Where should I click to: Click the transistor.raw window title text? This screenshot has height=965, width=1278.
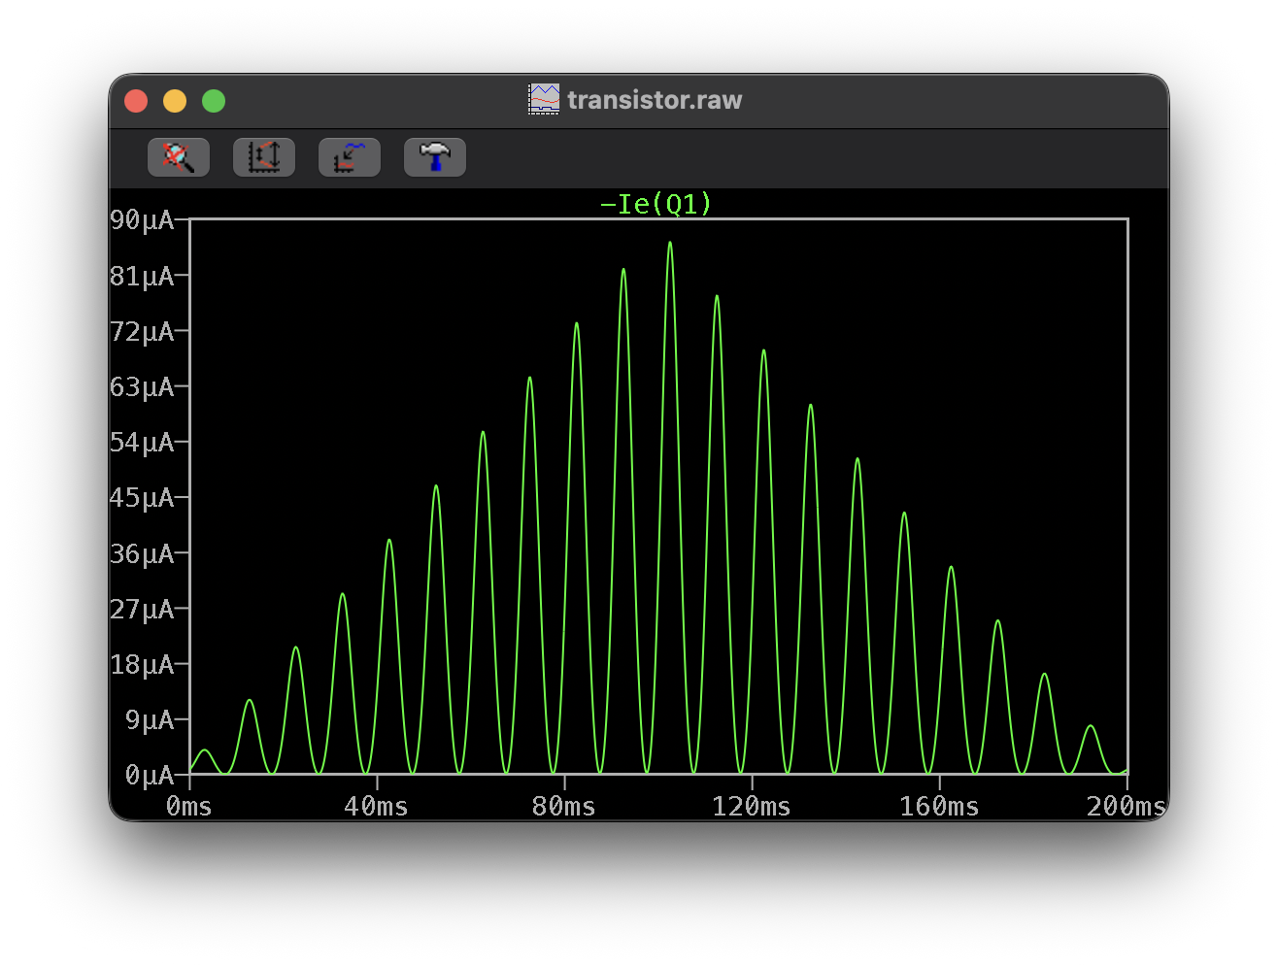[x=655, y=100]
